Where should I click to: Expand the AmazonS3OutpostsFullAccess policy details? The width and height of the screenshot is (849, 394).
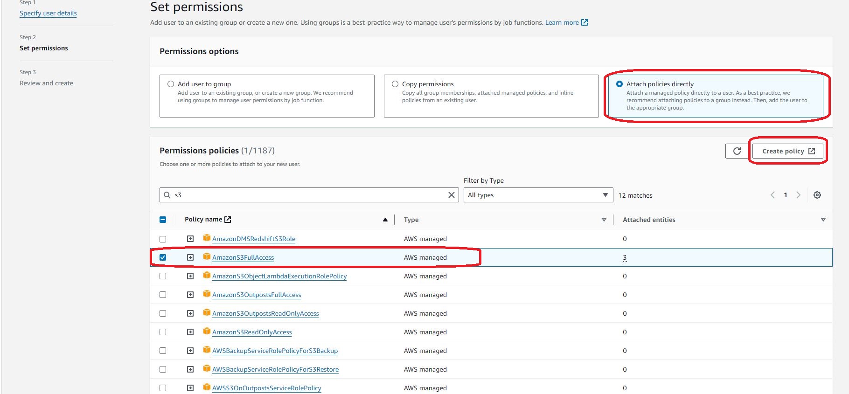point(190,295)
